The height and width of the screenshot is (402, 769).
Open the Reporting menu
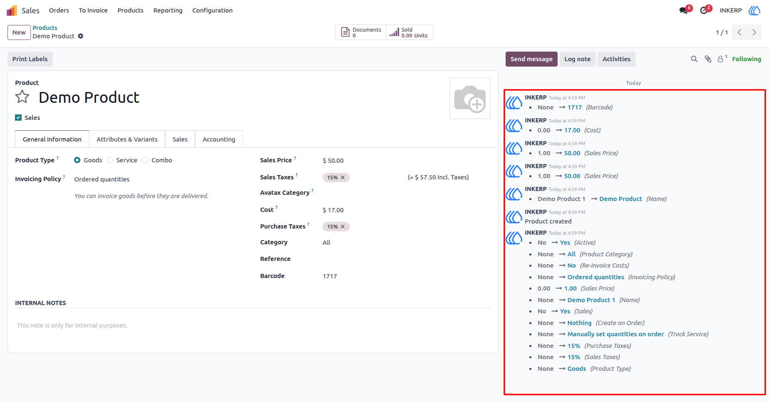(168, 10)
